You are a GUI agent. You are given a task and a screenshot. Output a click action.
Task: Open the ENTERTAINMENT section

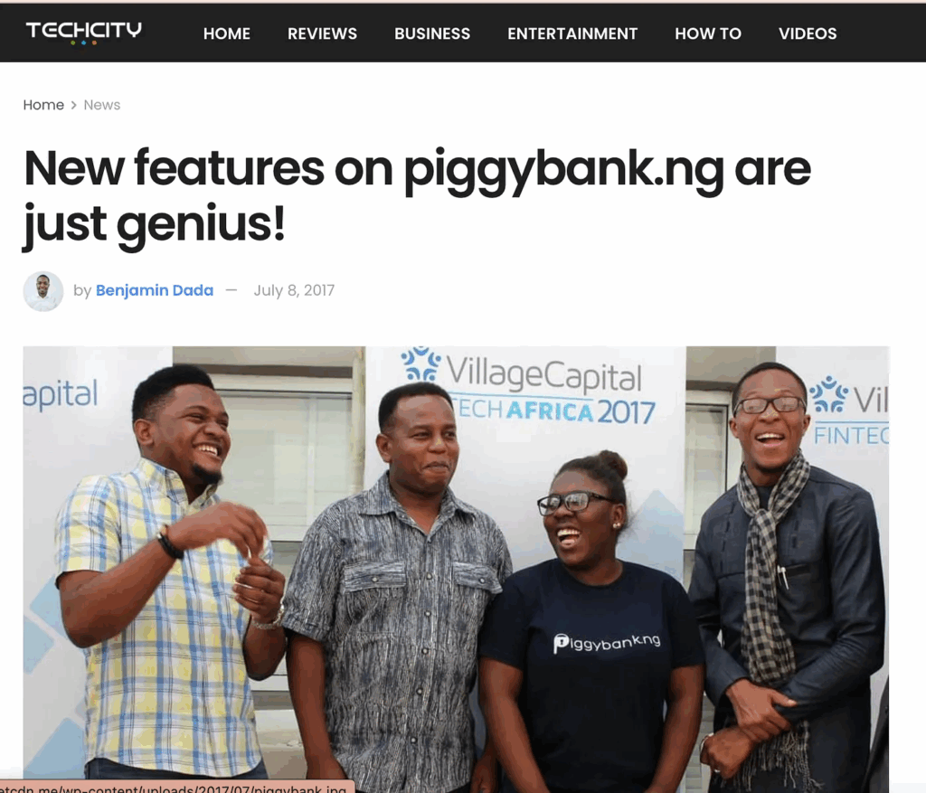point(572,33)
